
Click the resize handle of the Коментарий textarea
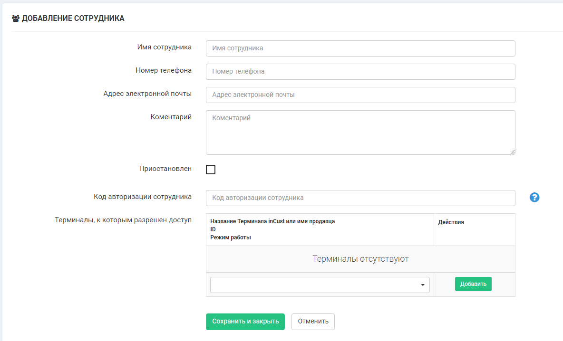pyautogui.click(x=513, y=152)
